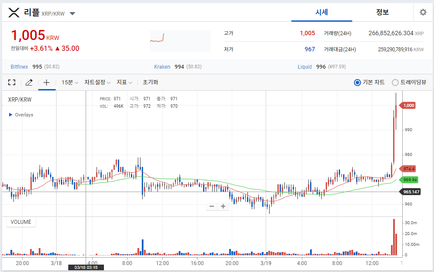
Task: Open the 15분 interval dropdown
Action: [x=70, y=83]
